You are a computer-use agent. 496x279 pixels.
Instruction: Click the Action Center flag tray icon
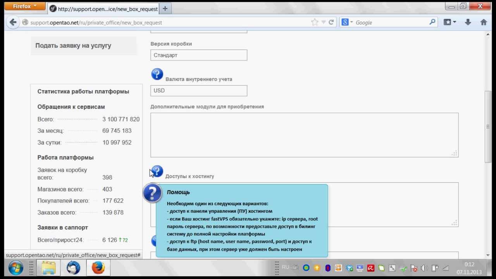(414, 268)
